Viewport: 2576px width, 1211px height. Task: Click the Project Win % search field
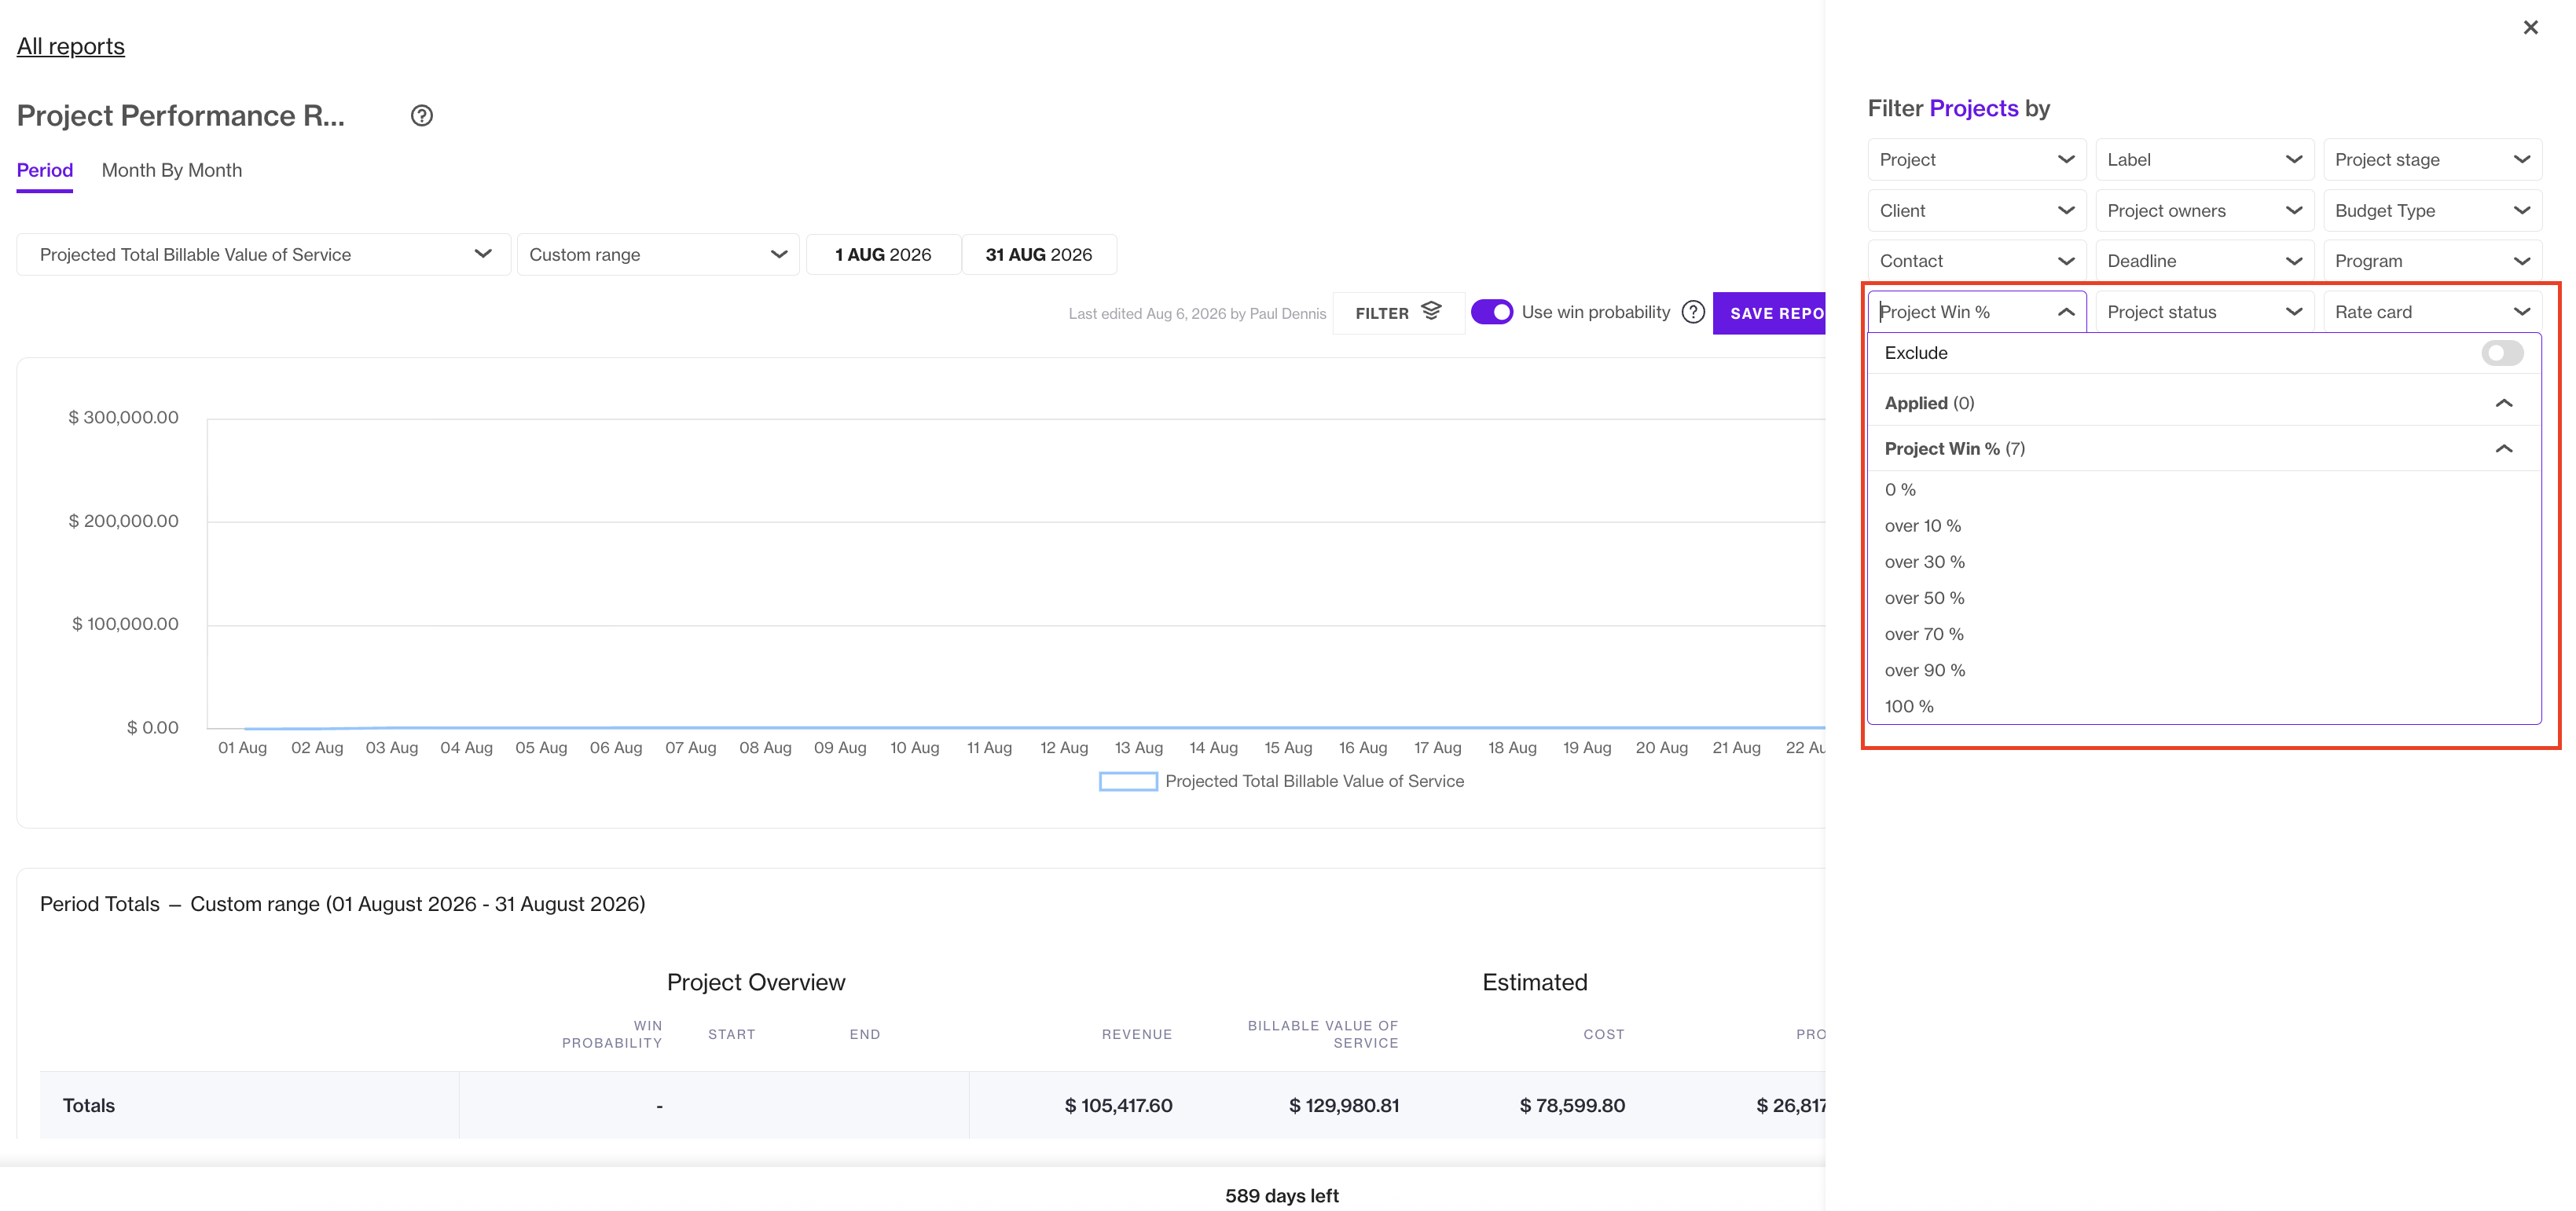pos(1976,312)
